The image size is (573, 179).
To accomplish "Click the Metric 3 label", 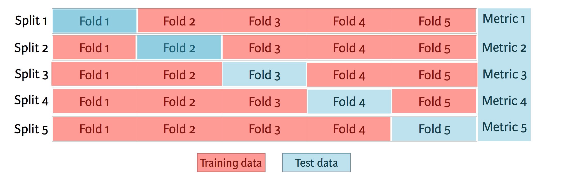I will [x=504, y=75].
